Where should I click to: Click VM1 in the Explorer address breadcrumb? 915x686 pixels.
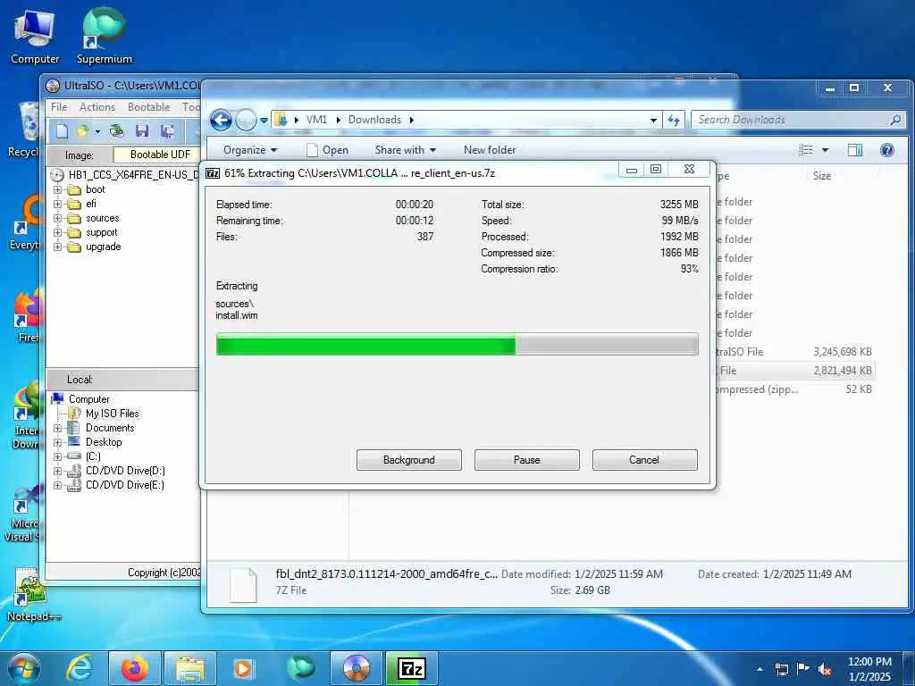pos(317,120)
